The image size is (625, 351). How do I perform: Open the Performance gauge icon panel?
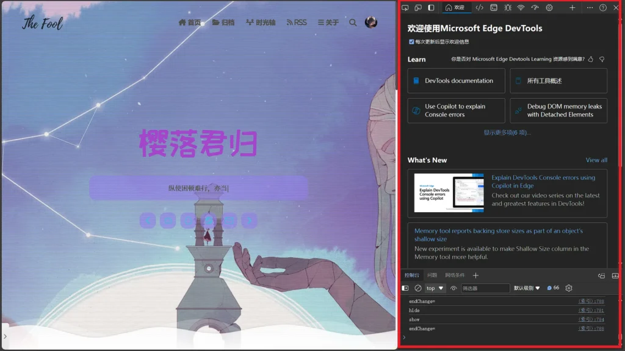(535, 7)
